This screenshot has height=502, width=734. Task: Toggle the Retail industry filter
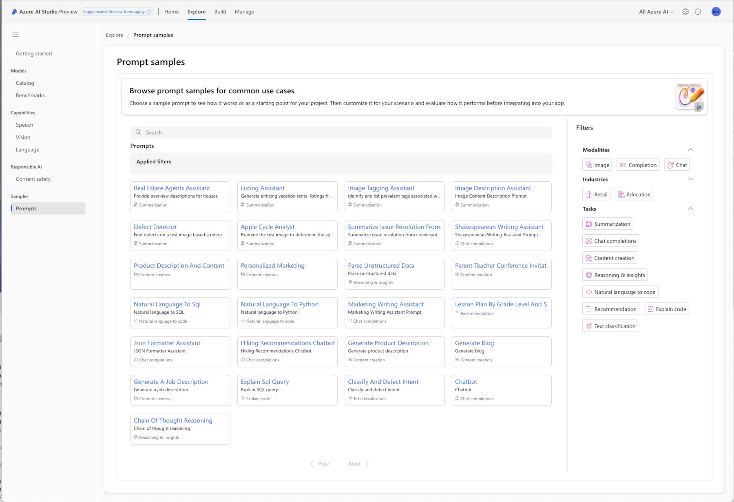point(597,194)
